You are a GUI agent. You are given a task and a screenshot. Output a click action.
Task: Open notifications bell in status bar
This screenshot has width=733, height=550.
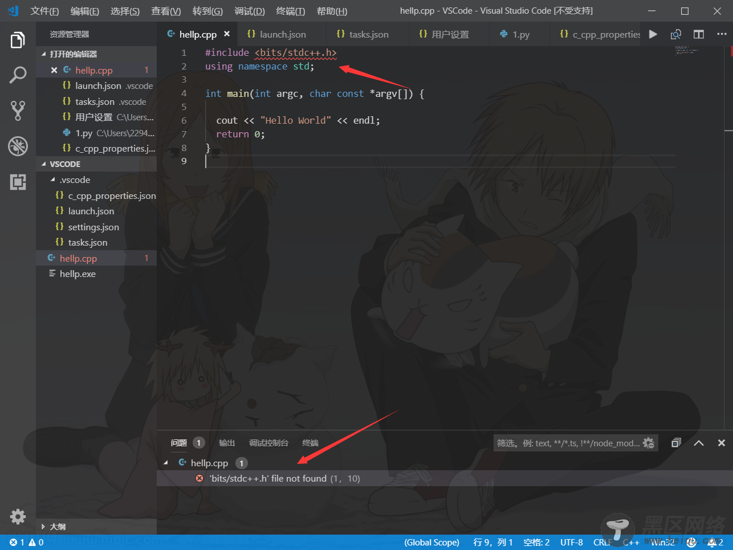[x=715, y=543]
